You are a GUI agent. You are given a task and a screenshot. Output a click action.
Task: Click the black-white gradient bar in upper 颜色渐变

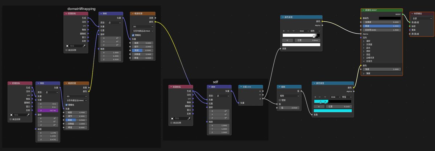(x=301, y=36)
